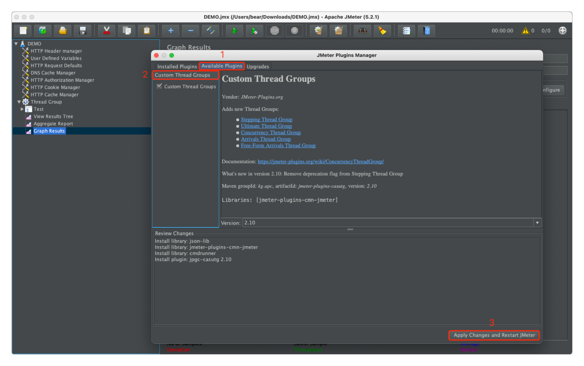Open the Version 2.10 dropdown
This screenshot has height=366, width=584.
pos(537,223)
